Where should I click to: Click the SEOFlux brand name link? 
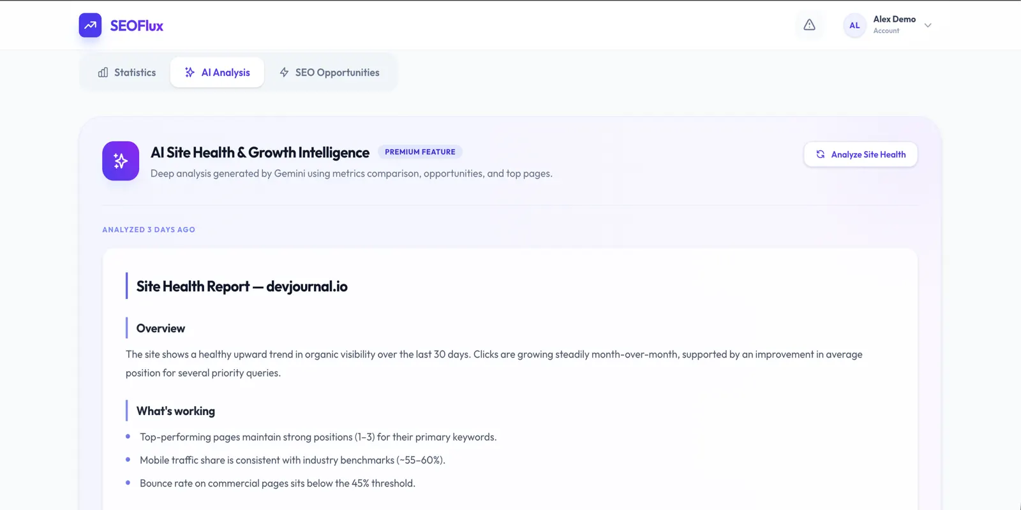coord(137,26)
